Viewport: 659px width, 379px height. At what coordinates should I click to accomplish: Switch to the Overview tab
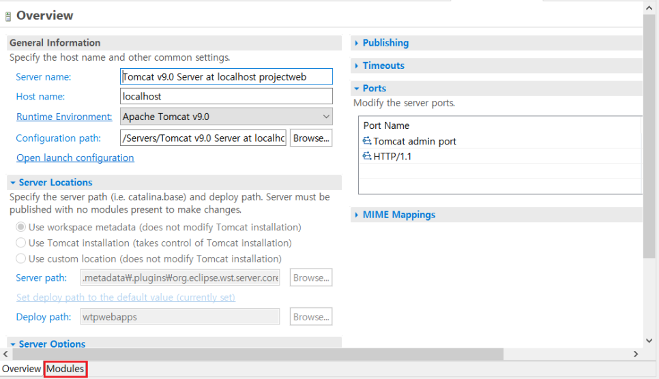tap(21, 369)
